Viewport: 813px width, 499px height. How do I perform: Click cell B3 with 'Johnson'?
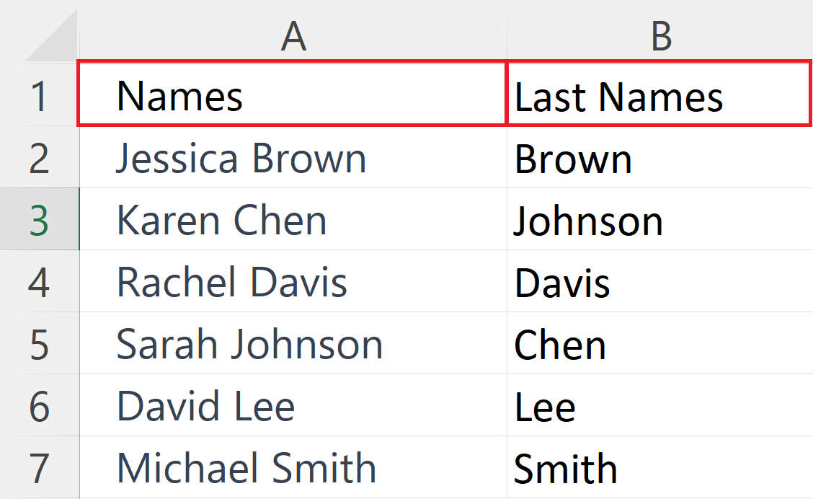pyautogui.click(x=660, y=219)
